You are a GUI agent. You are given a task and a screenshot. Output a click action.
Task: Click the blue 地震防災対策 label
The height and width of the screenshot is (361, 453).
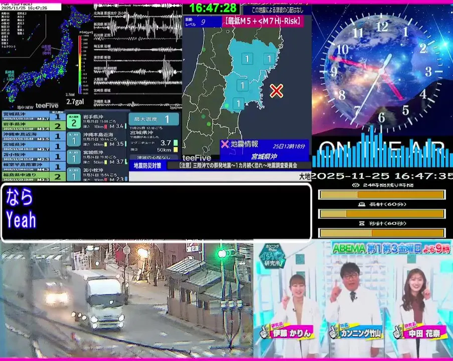pyautogui.click(x=147, y=165)
